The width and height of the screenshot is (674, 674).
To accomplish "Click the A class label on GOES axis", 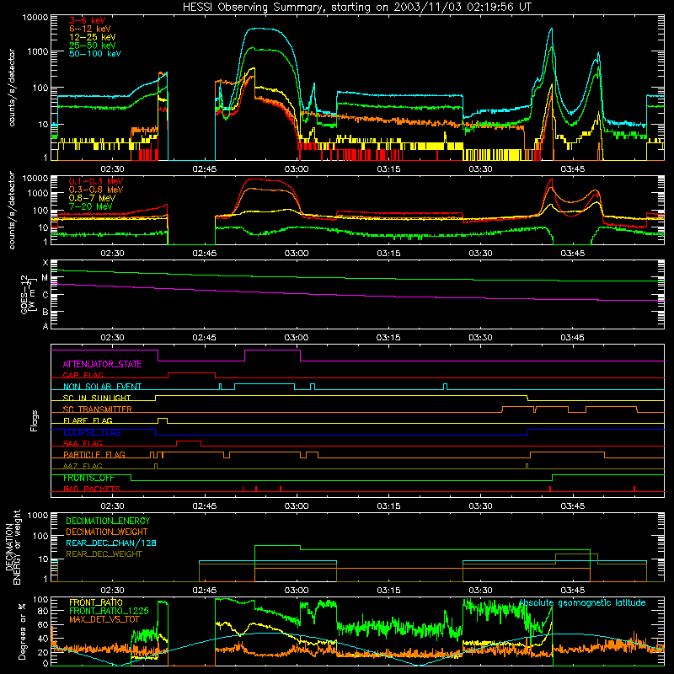I will [45, 326].
